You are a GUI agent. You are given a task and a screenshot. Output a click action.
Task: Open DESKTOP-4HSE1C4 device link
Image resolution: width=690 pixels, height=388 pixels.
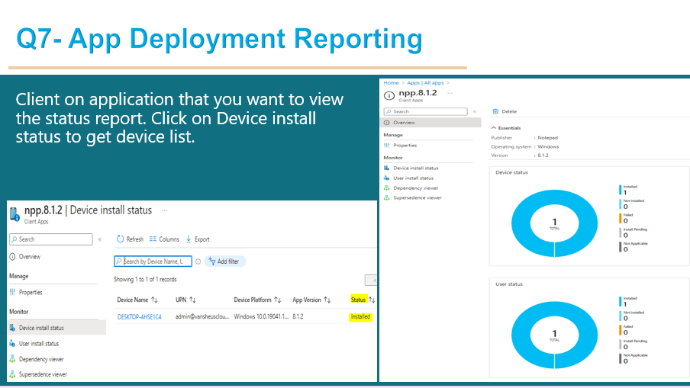(139, 316)
